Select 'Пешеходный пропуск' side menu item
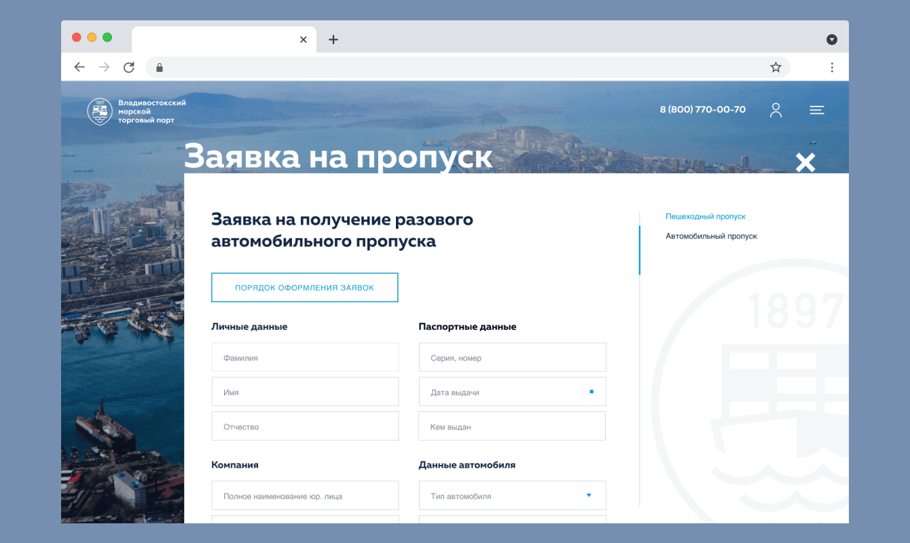910x543 pixels. point(706,217)
